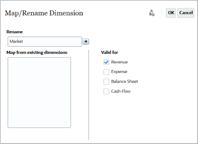Image resolution: width=198 pixels, height=144 pixels.
Task: Click the Expense label text
Action: (119, 72)
